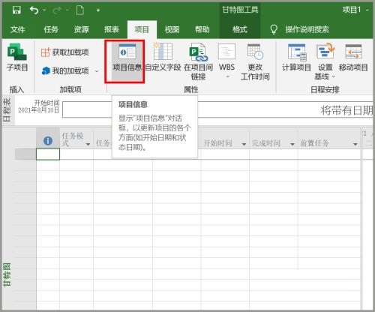Switch to the 报表 ribbon tab
The height and width of the screenshot is (312, 375).
[112, 29]
